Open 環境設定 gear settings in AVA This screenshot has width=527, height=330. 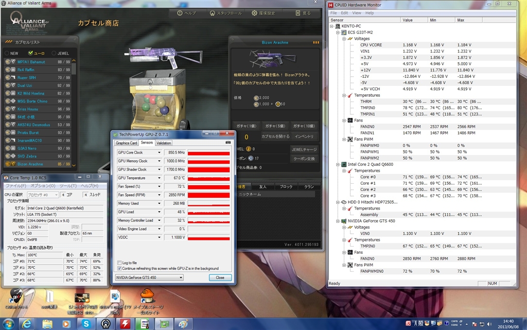pos(254,13)
